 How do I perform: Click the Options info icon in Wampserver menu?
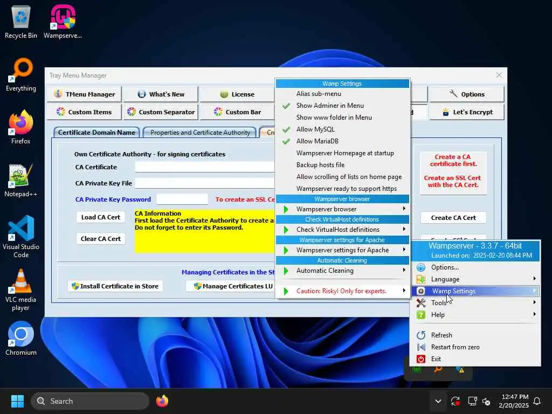coord(420,267)
